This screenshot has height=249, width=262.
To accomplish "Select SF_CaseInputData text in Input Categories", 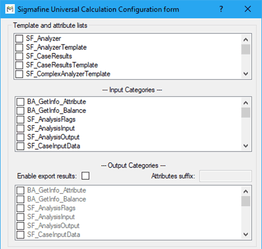I will (x=53, y=146).
